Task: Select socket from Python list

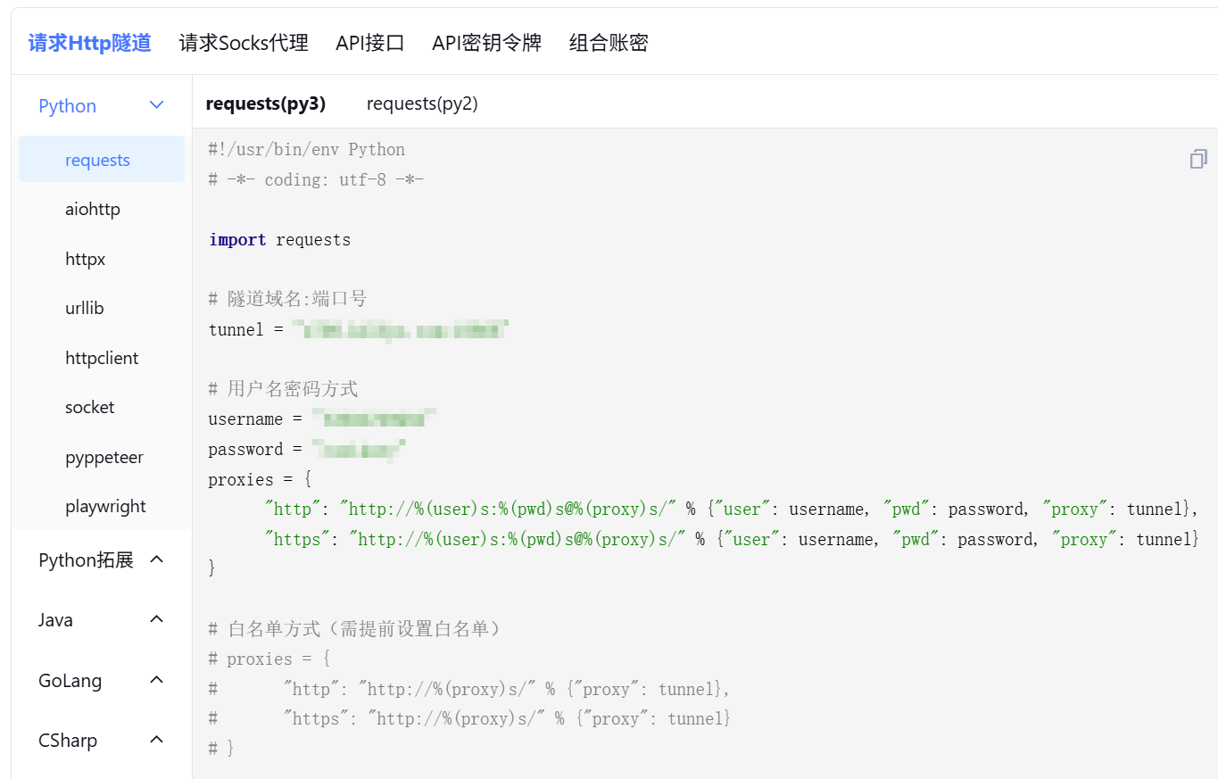Action: coord(90,407)
